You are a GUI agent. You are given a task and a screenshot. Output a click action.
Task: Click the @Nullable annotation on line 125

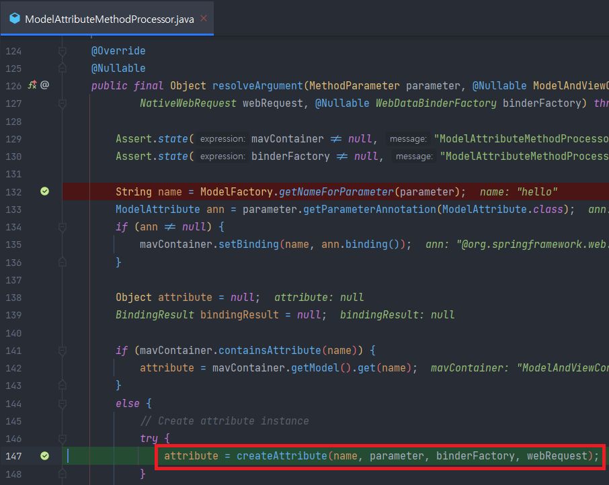click(x=118, y=69)
